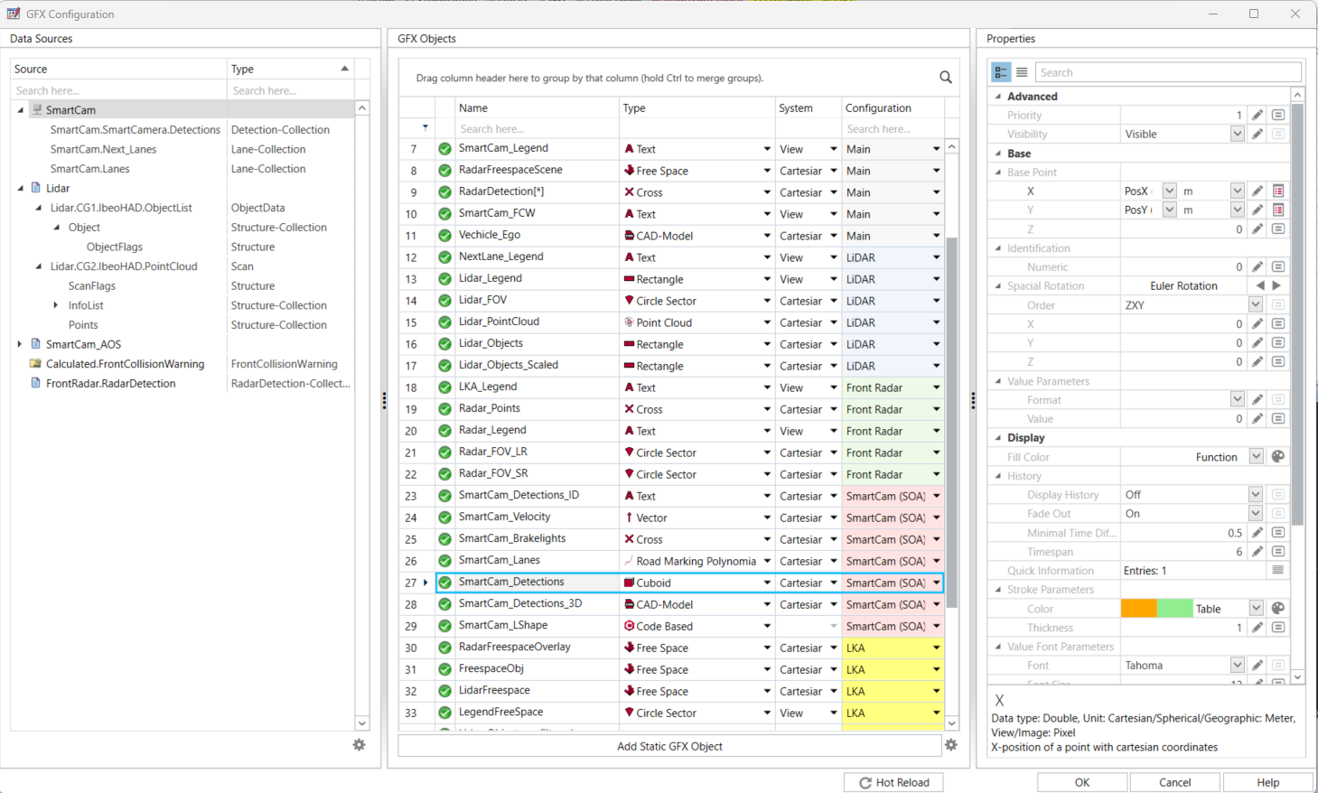Click the Source column header
This screenshot has width=1318, height=793.
tap(118, 69)
